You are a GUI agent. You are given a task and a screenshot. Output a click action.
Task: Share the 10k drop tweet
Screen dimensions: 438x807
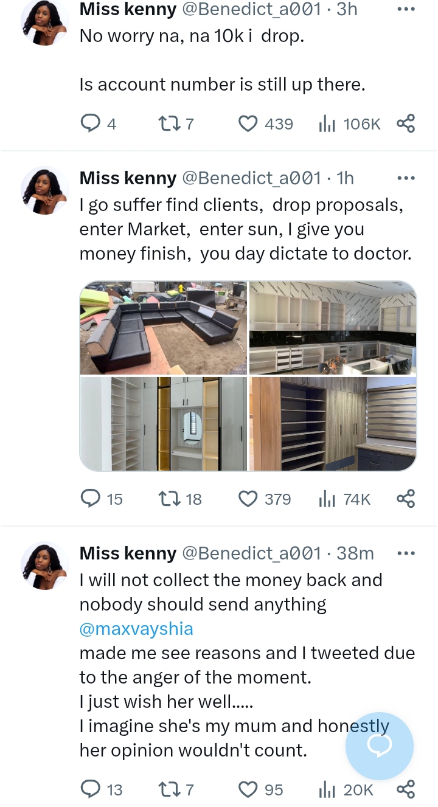pos(405,124)
